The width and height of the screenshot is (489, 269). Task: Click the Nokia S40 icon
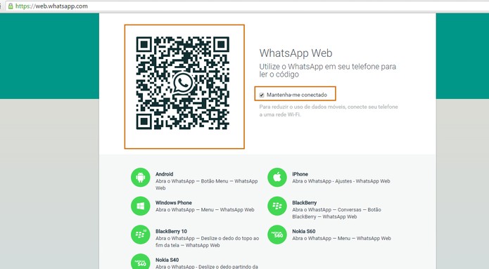pos(140,262)
